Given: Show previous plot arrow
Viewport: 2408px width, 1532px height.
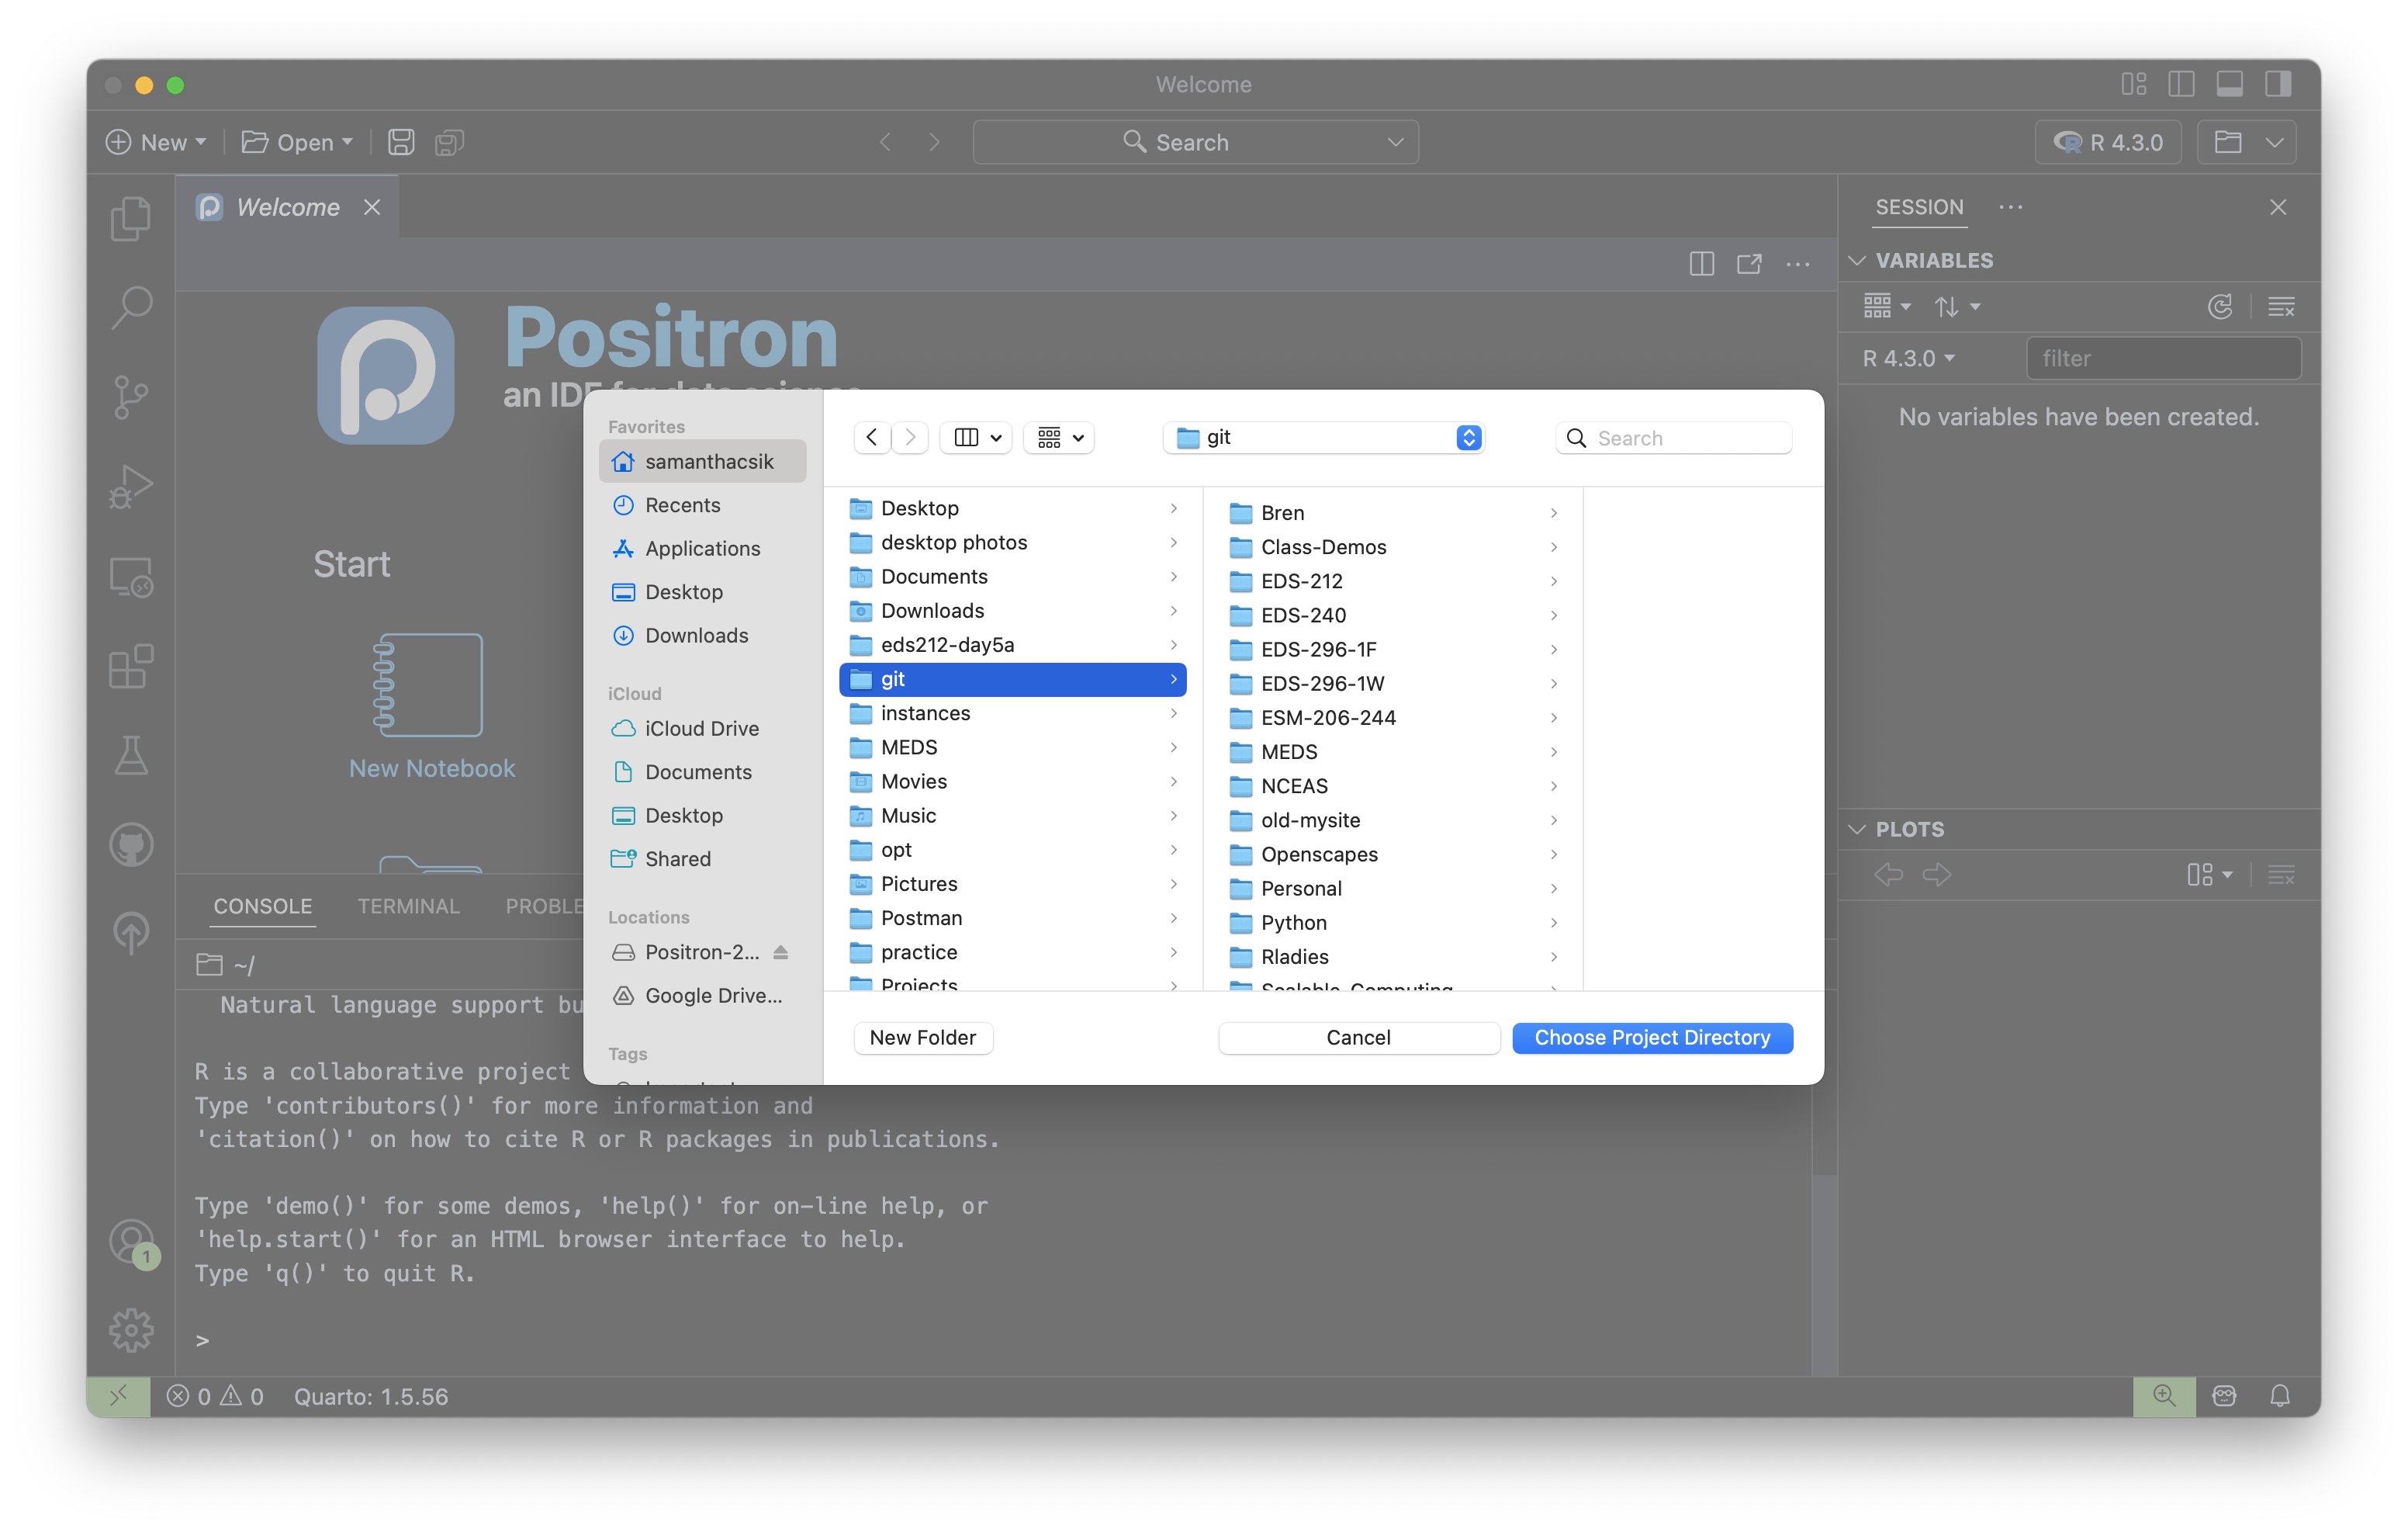Looking at the screenshot, I should [x=1888, y=875].
